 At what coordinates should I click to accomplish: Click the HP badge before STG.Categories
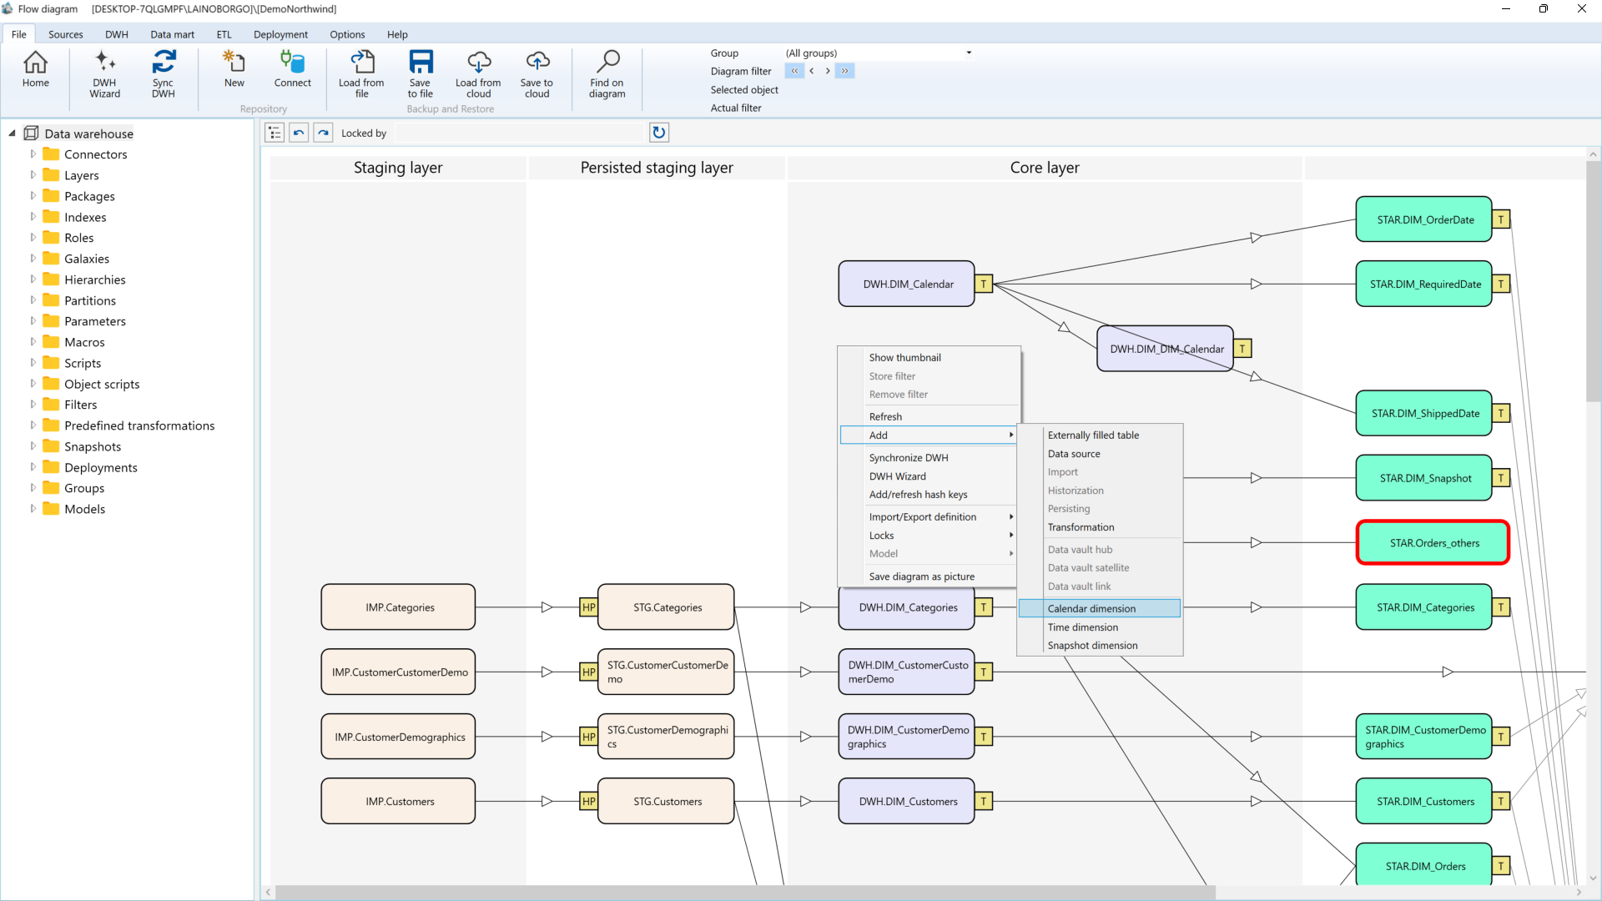pyautogui.click(x=589, y=607)
